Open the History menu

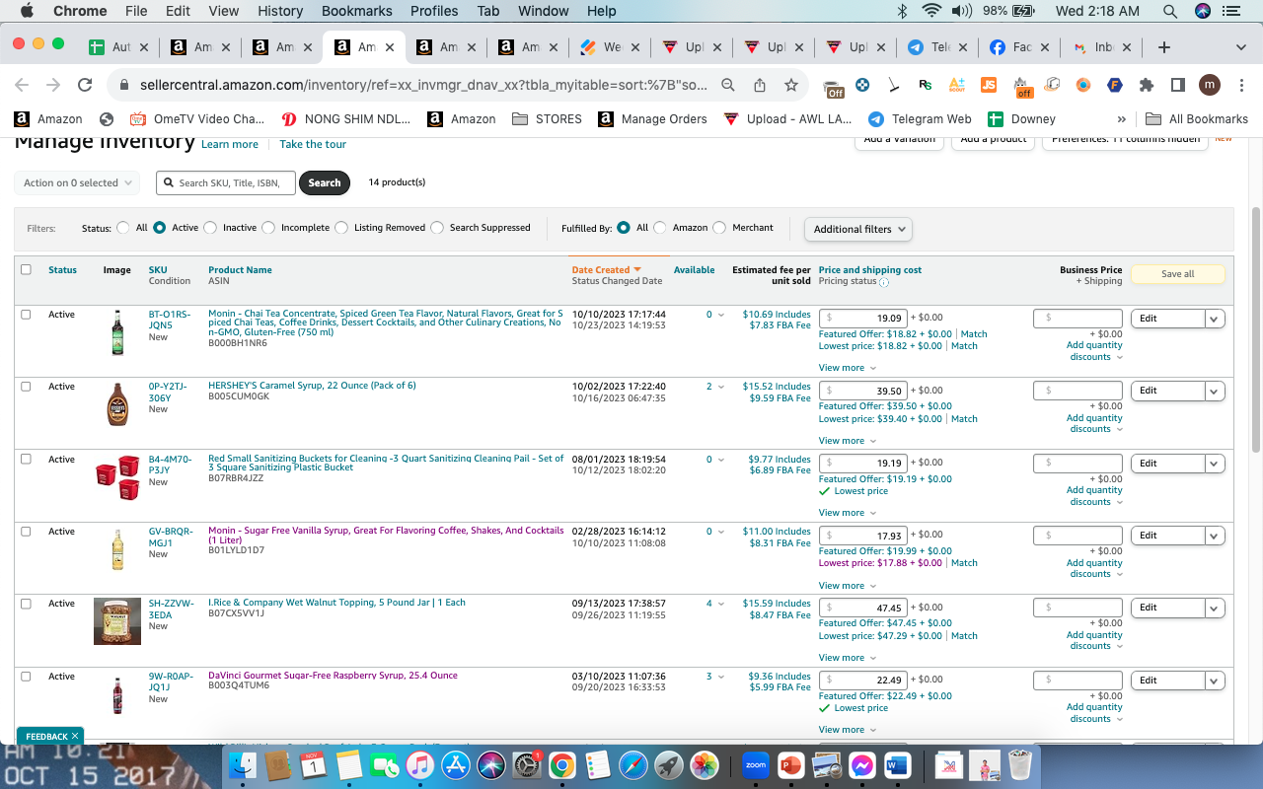coord(280,11)
